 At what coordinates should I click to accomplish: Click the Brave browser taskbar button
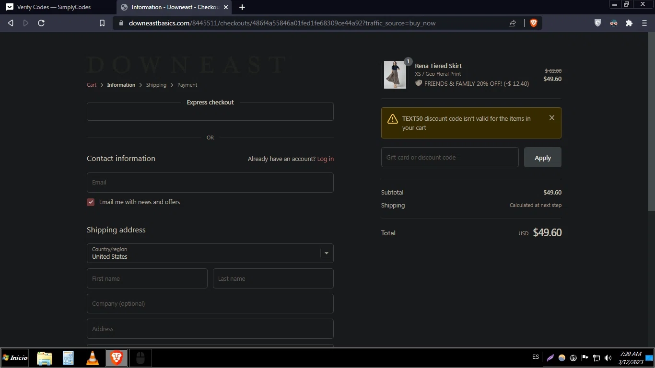tap(117, 358)
